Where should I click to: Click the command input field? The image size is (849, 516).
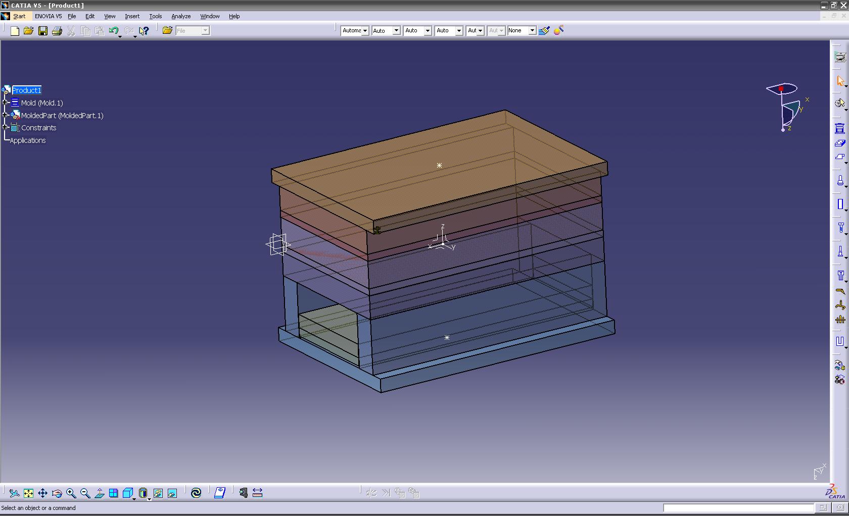[x=738, y=508]
